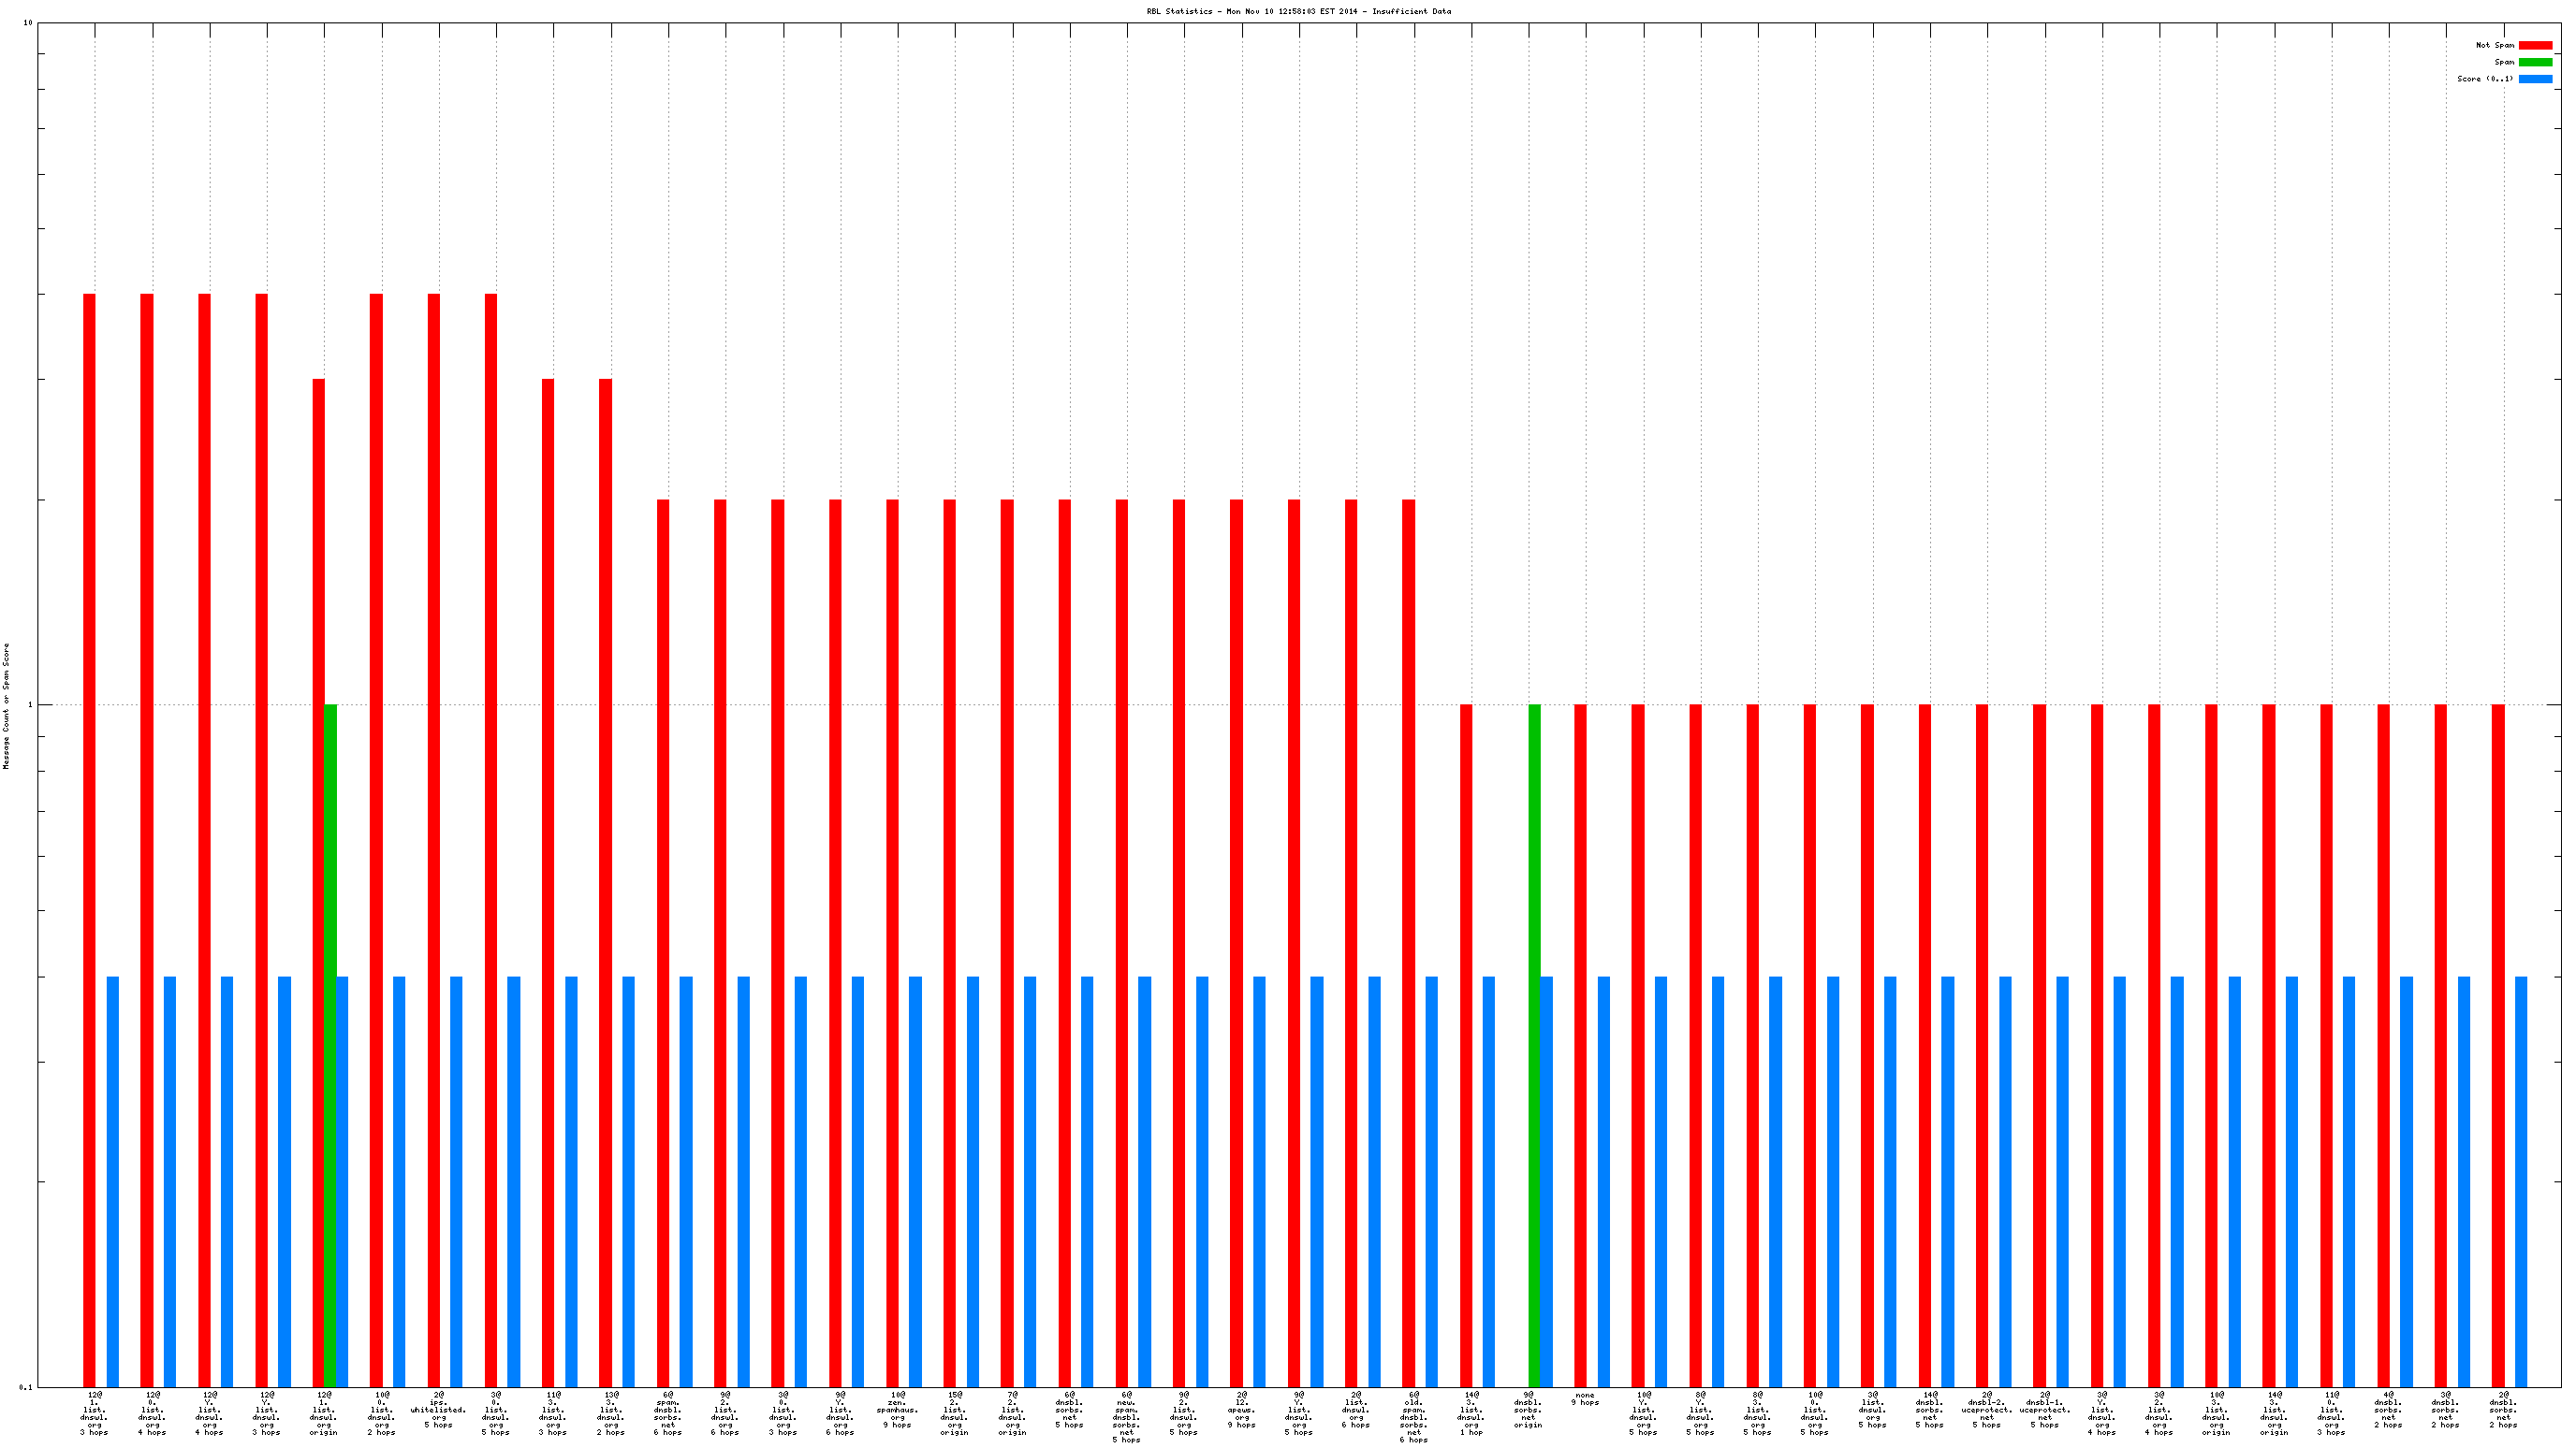Click the ips.whitelisted.org 5 hops label
Image resolution: width=2576 pixels, height=1448 pixels.
coord(438,1409)
